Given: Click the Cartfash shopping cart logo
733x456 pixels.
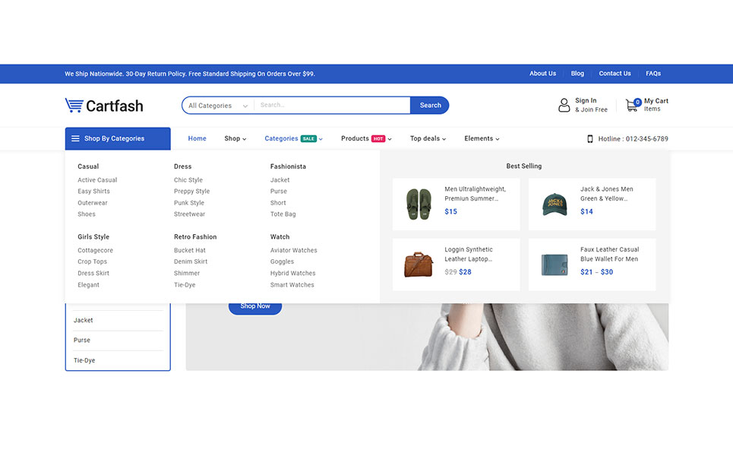Looking at the screenshot, I should tap(104, 106).
